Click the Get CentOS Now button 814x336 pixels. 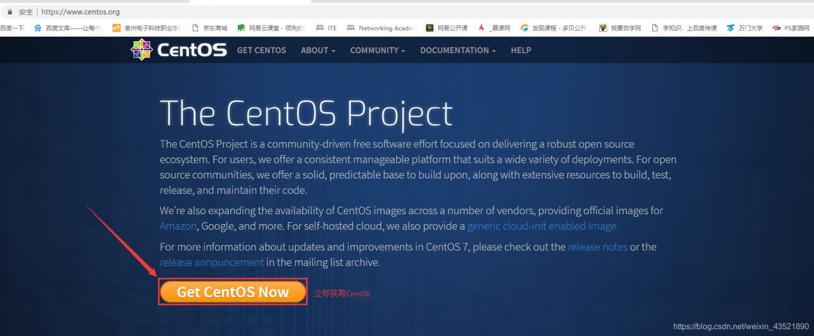(x=233, y=292)
